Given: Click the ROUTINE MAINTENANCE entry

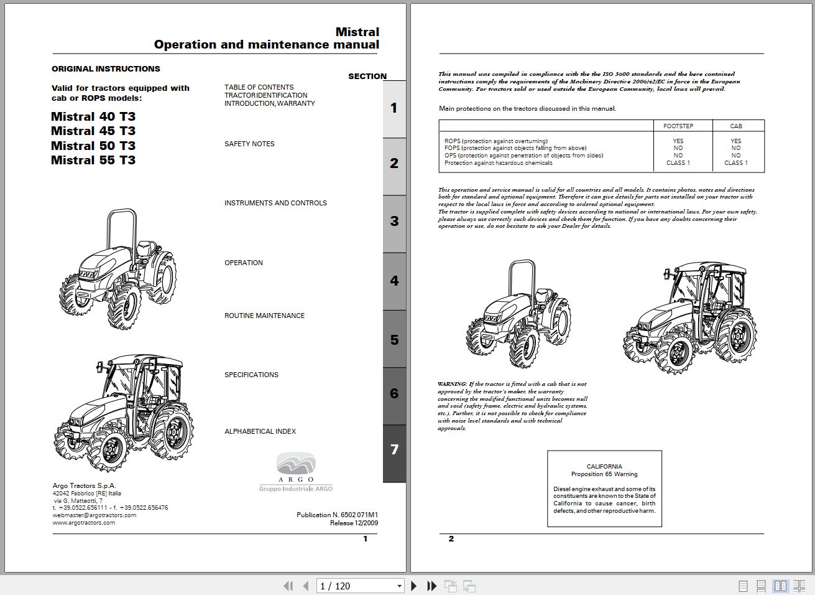Looking at the screenshot, I should [x=264, y=316].
